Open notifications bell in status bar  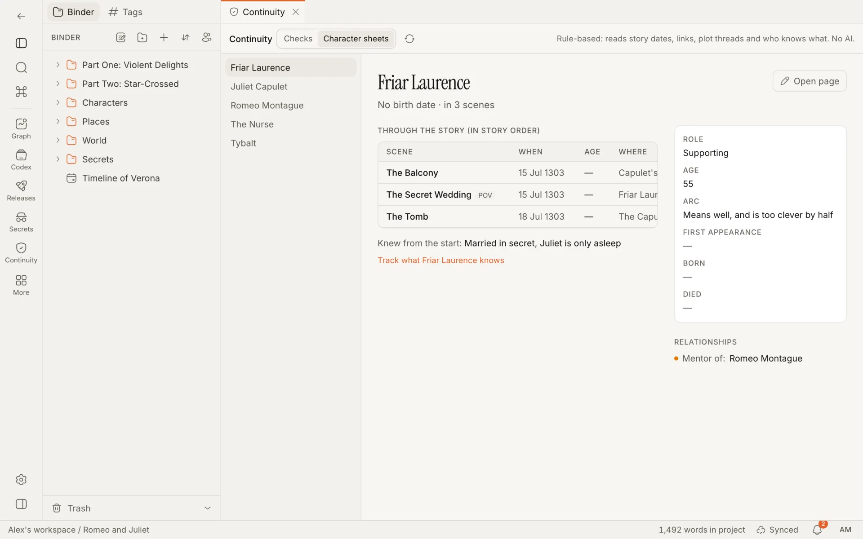[x=817, y=530]
